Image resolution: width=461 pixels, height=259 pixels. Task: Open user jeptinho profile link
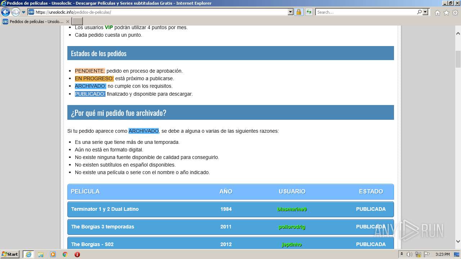(292, 244)
